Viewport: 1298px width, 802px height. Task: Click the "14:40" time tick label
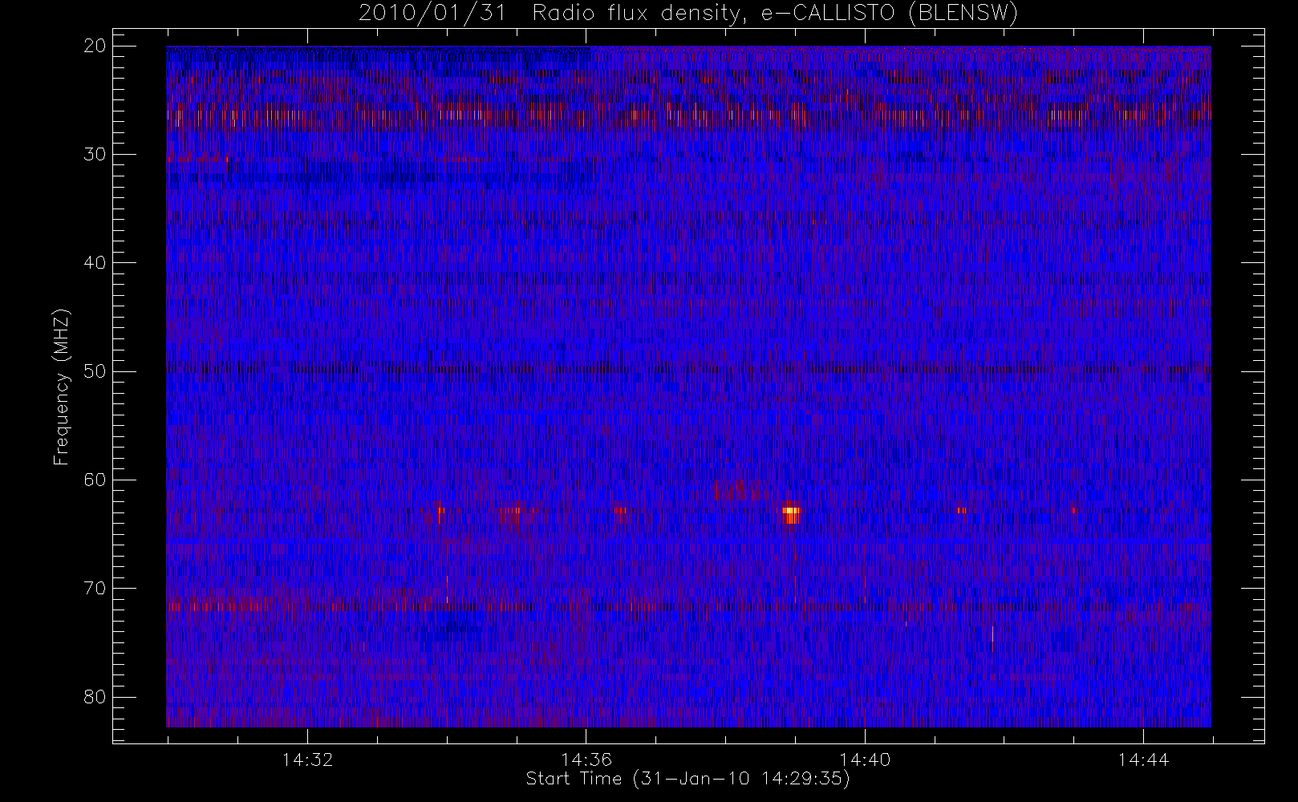pyautogui.click(x=865, y=759)
